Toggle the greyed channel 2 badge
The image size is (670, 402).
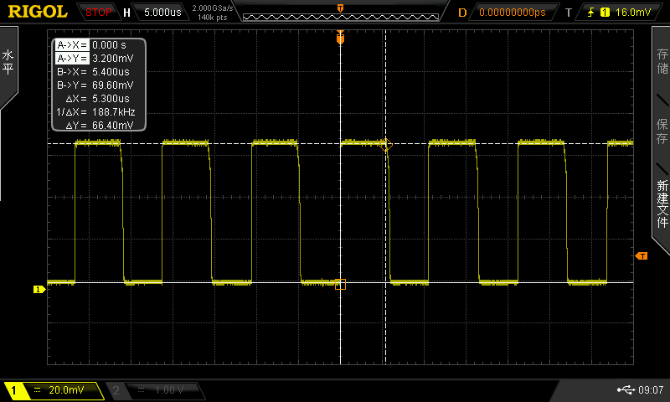[116, 390]
